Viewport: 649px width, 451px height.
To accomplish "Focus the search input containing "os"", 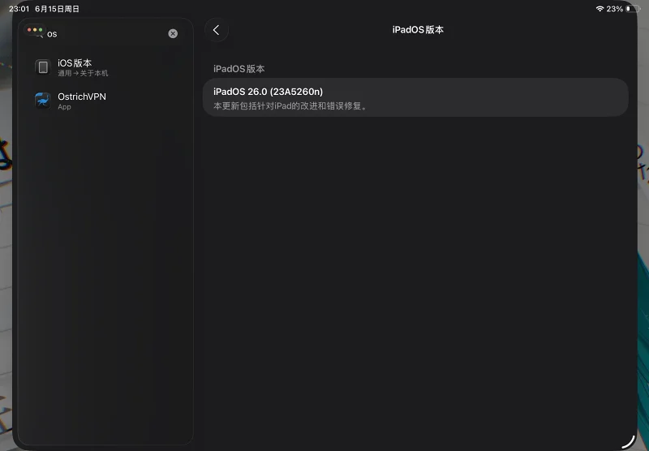I will [105, 34].
